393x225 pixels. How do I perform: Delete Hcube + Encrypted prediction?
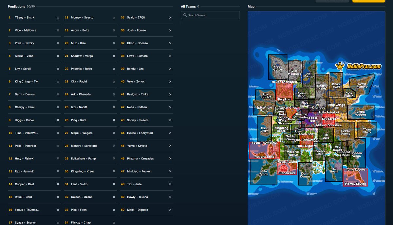pos(170,133)
